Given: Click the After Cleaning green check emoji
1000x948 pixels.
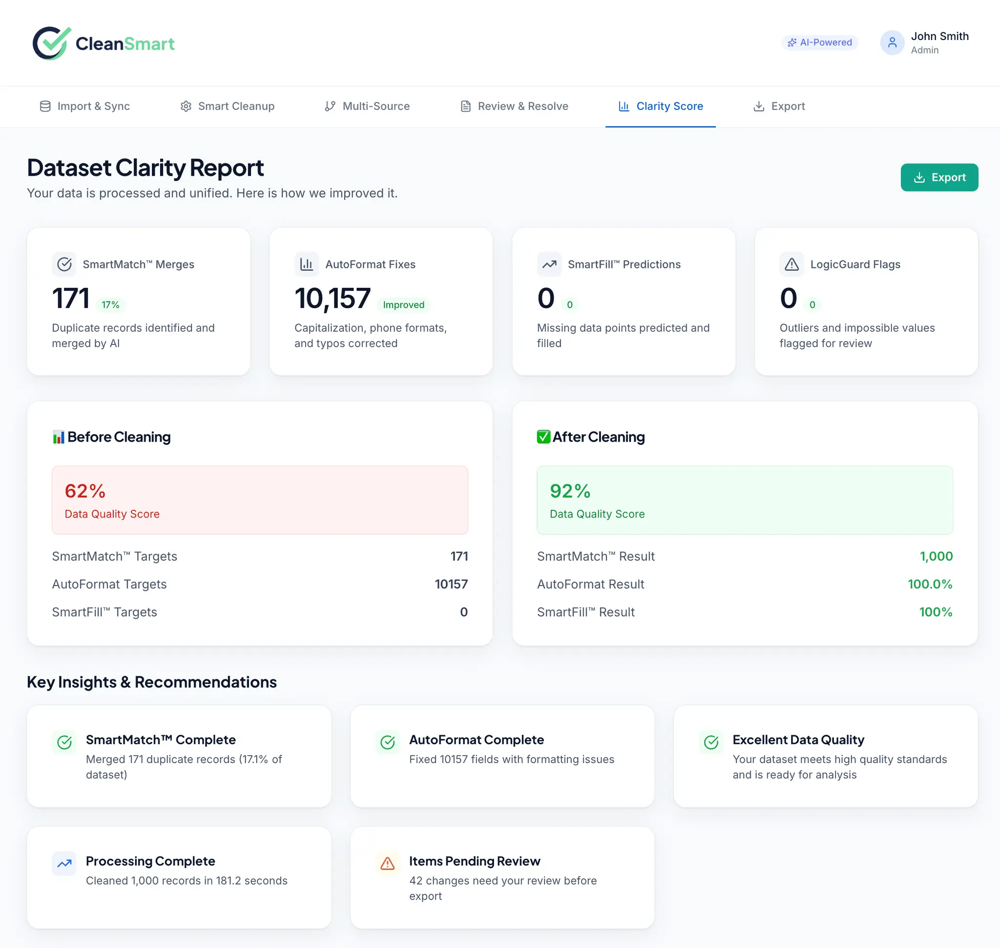Looking at the screenshot, I should point(544,437).
